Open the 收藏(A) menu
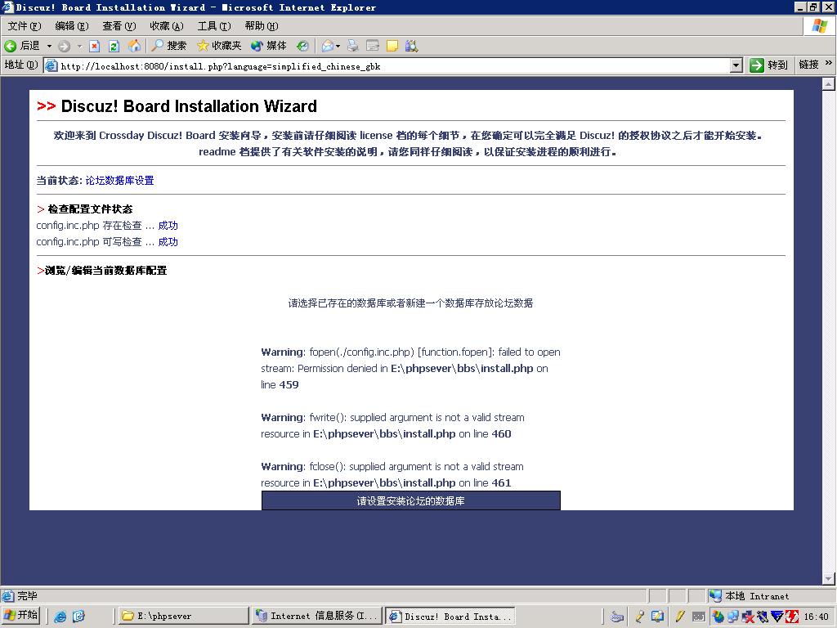This screenshot has width=837, height=628. tap(167, 25)
